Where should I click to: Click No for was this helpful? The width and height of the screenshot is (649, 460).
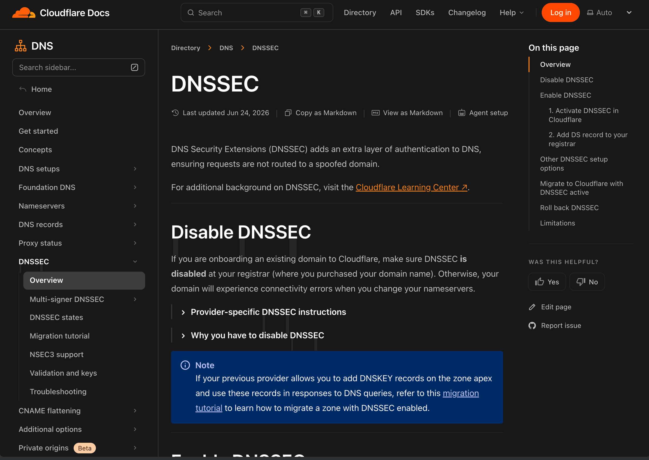[587, 282]
